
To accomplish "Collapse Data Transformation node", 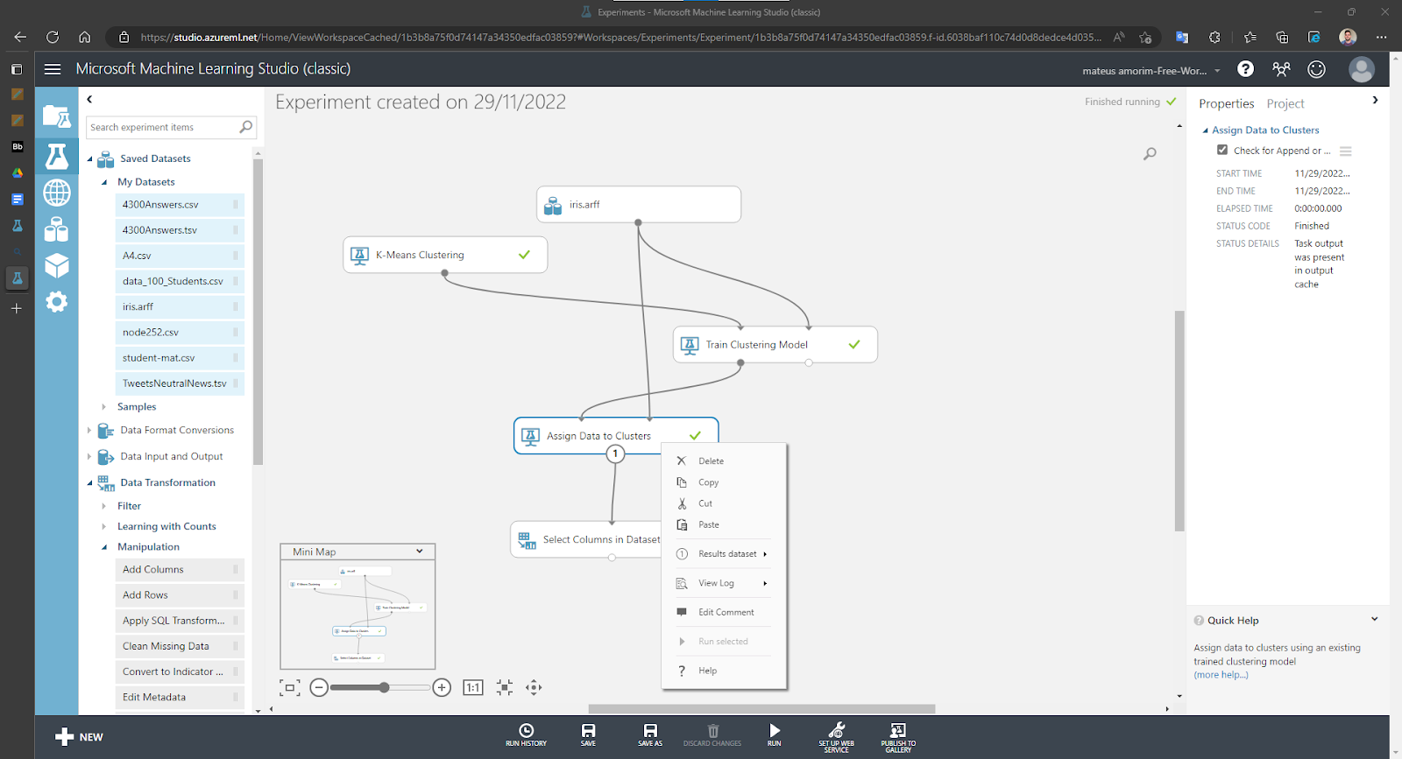I will pyautogui.click(x=89, y=482).
